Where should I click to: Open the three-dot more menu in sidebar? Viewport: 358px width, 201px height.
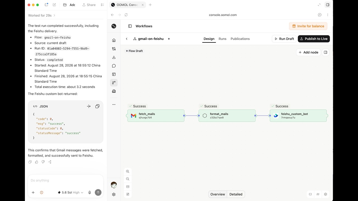click(x=114, y=104)
